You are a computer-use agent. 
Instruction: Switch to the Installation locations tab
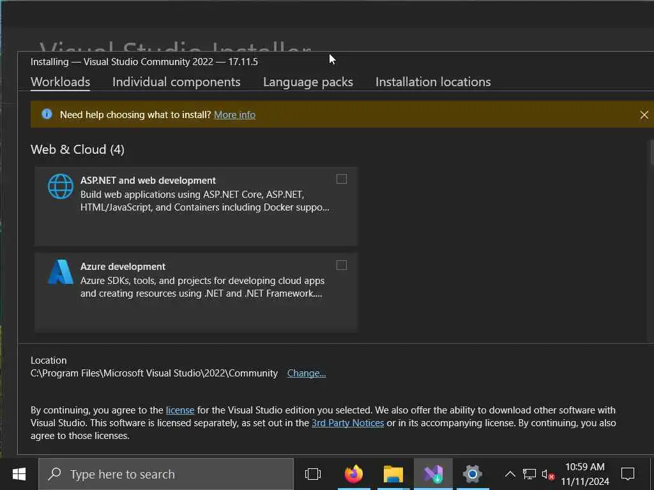point(433,82)
